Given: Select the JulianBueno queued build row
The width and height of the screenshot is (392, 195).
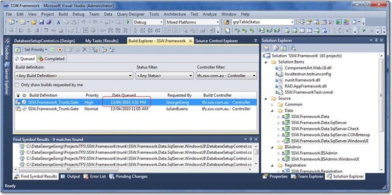Looking at the screenshot, I should pyautogui.click(x=136, y=109).
